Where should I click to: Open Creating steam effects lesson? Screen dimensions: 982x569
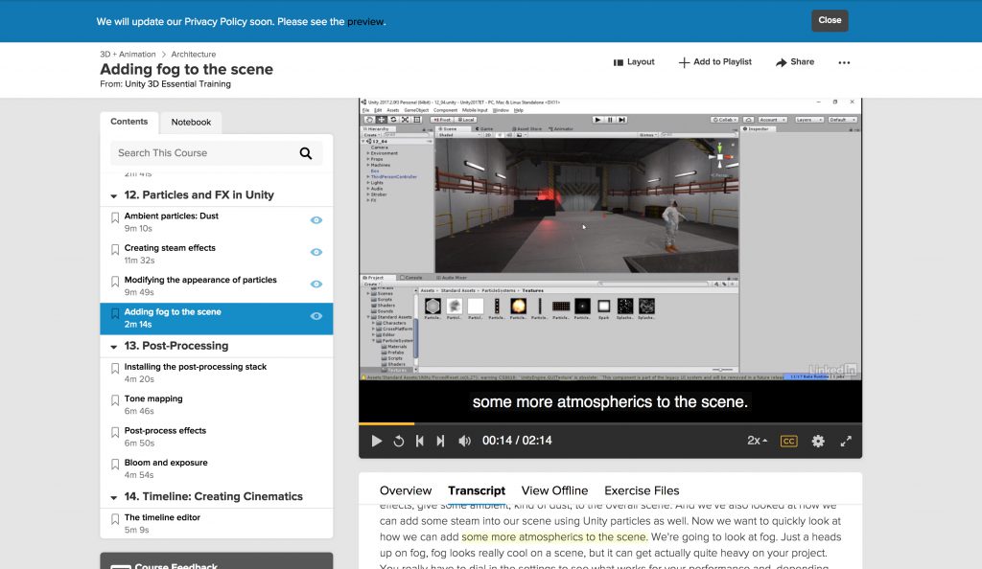click(170, 248)
